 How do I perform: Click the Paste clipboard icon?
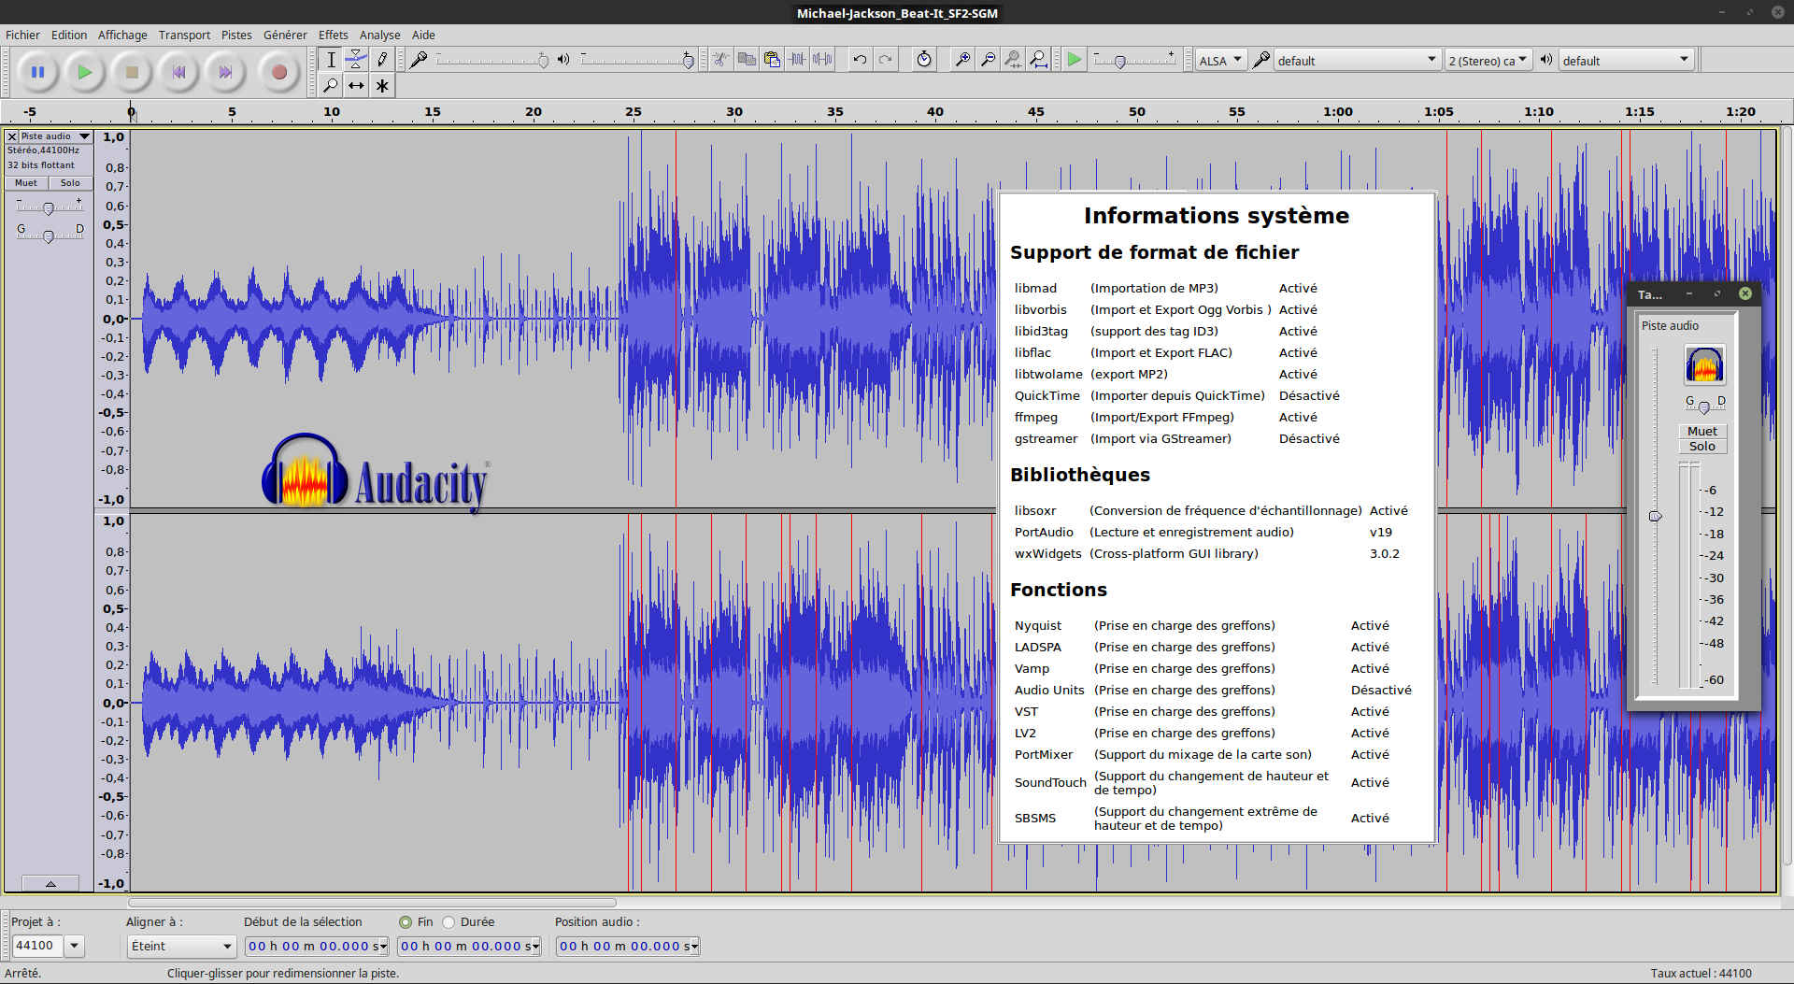pos(772,60)
